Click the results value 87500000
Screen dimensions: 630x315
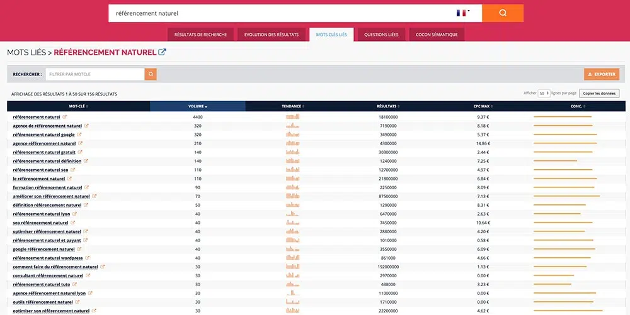point(388,196)
